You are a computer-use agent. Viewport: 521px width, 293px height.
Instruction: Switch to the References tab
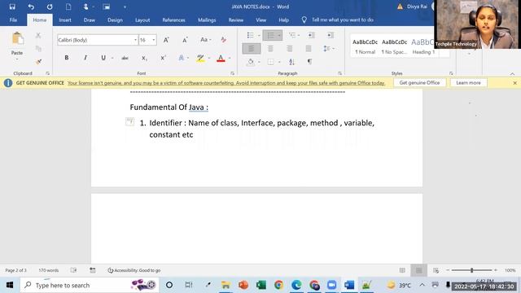tap(173, 20)
